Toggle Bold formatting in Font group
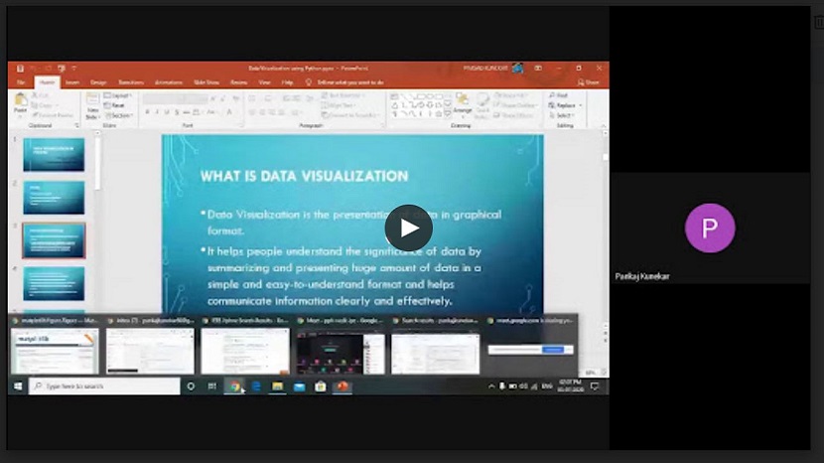Screen dimensions: 824x463 click(147, 112)
